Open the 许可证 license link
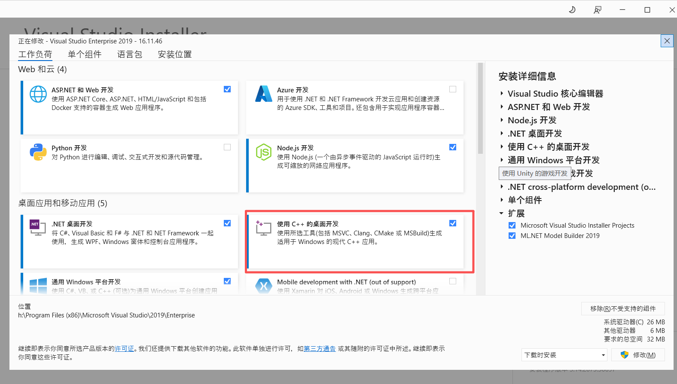Image resolution: width=677 pixels, height=384 pixels. pyautogui.click(x=125, y=349)
